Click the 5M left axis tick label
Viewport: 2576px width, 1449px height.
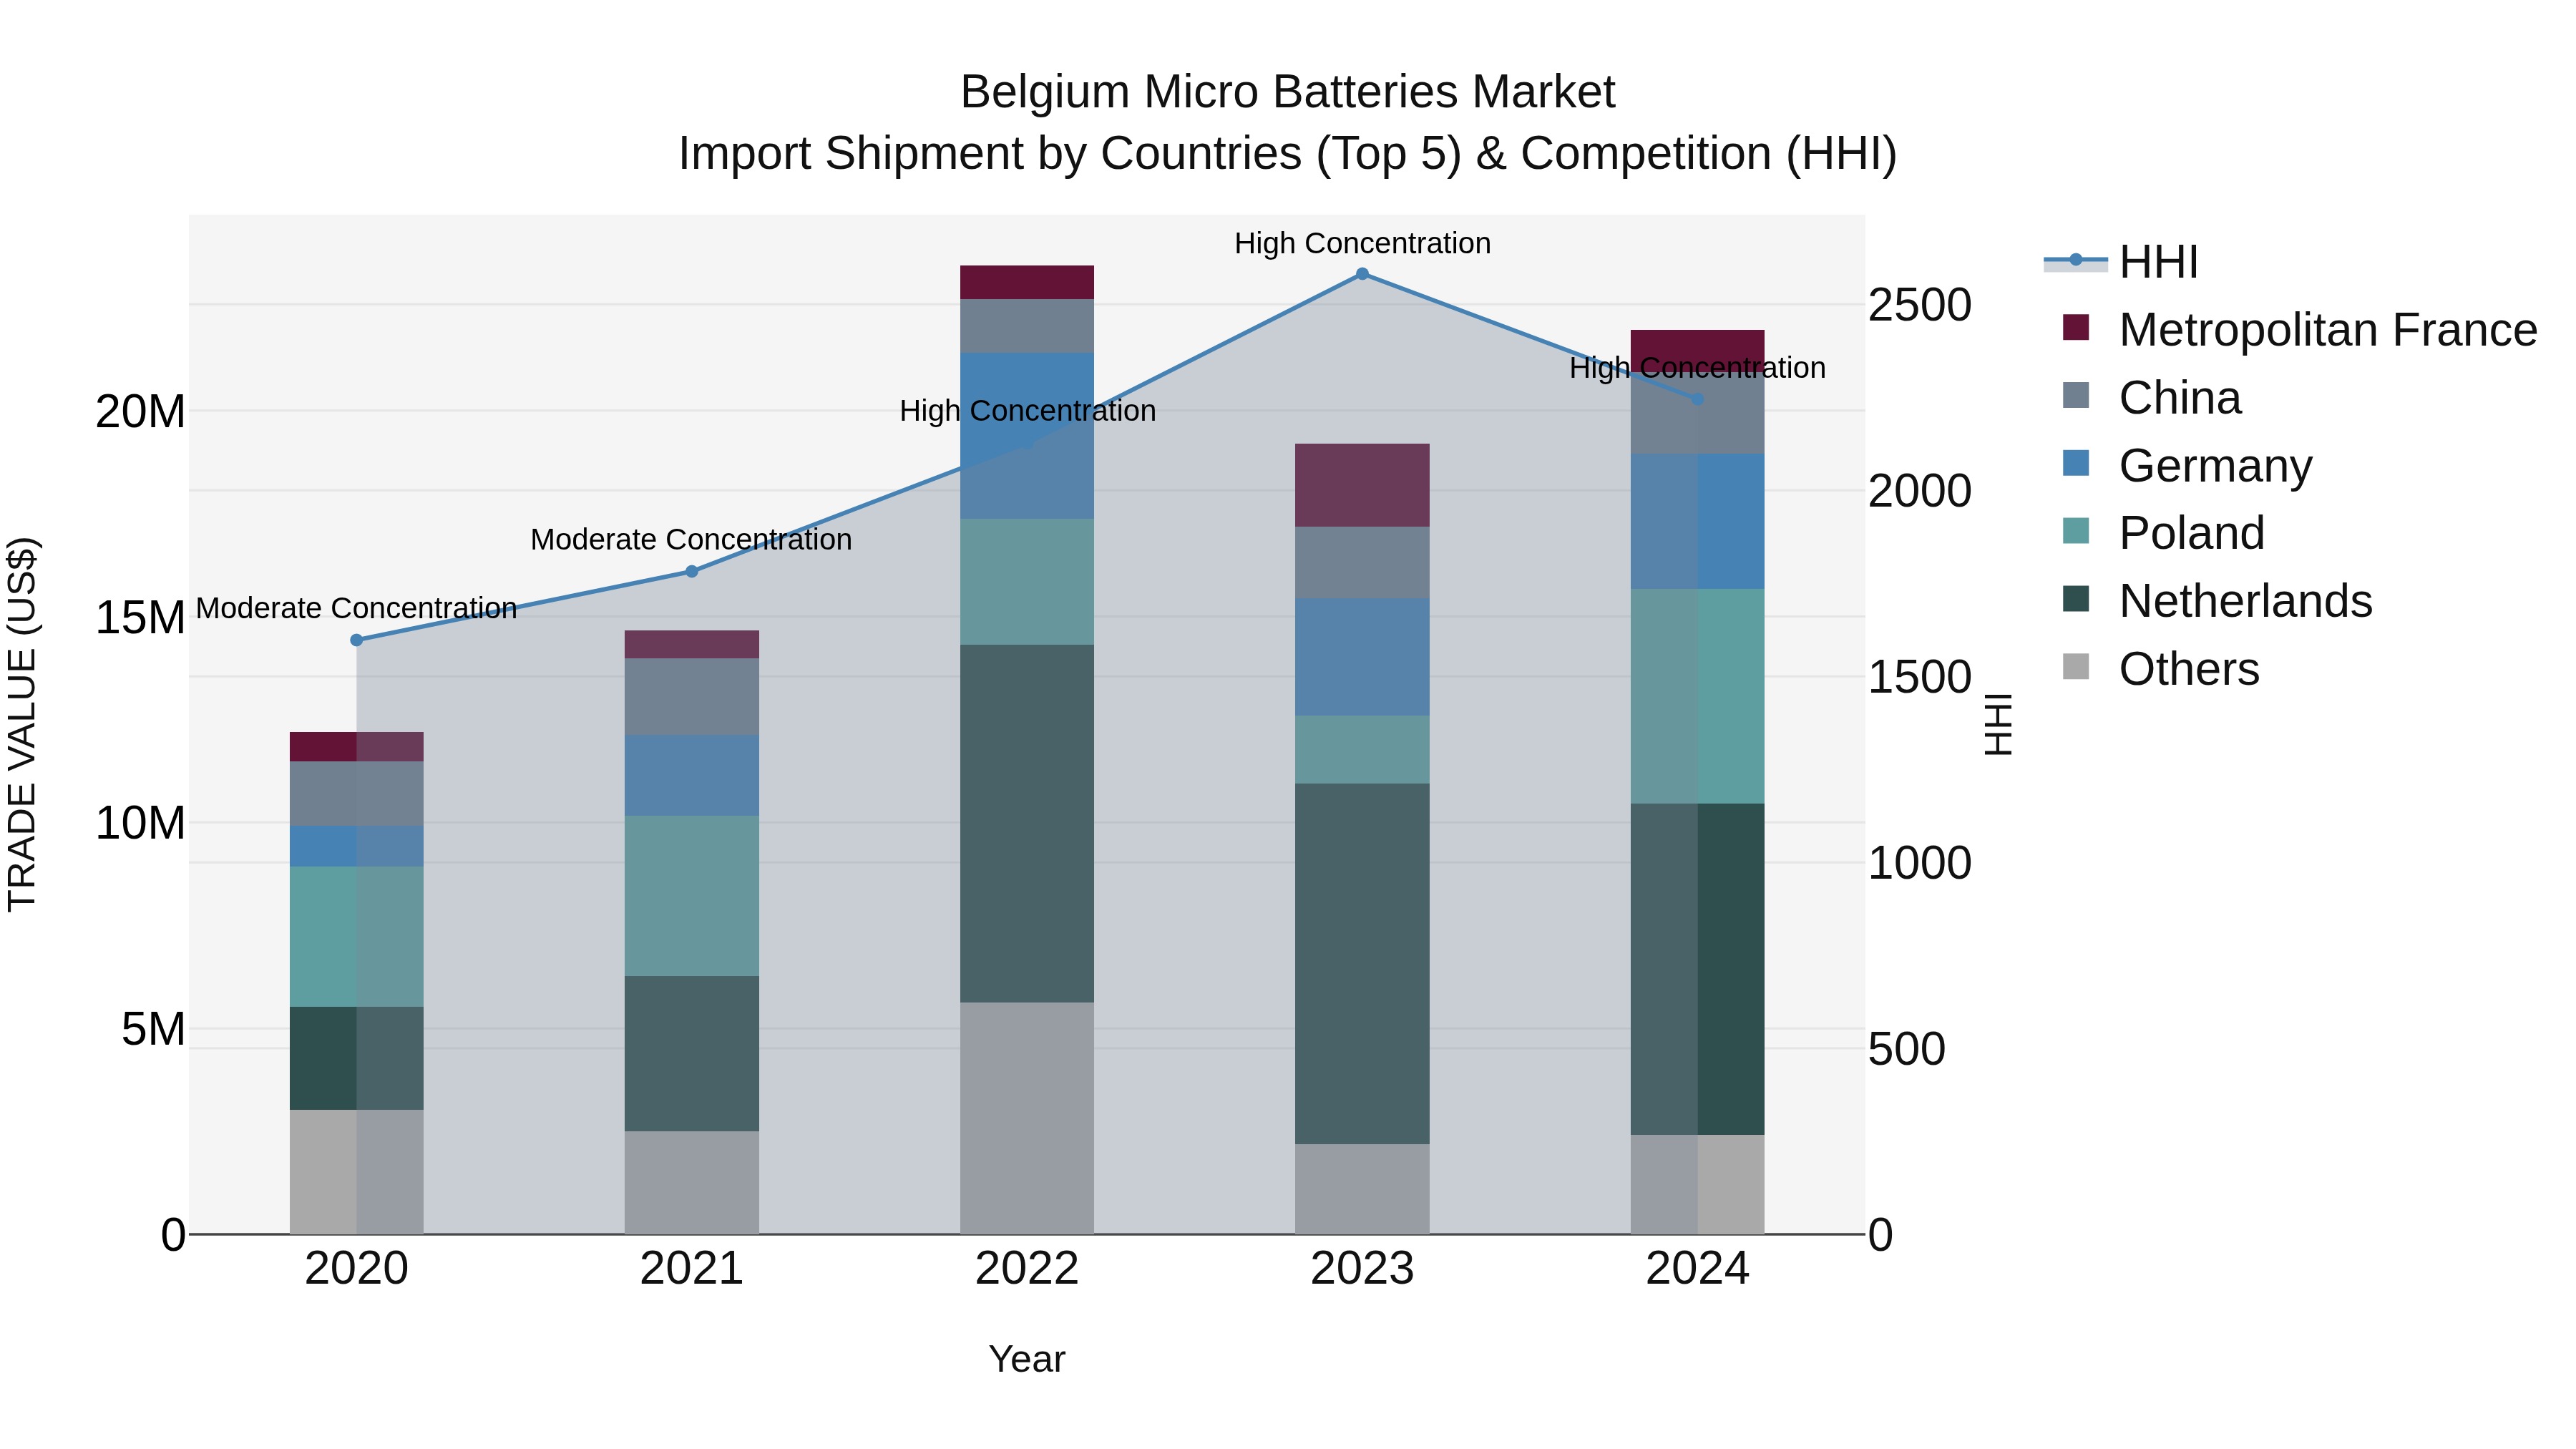point(153,1030)
